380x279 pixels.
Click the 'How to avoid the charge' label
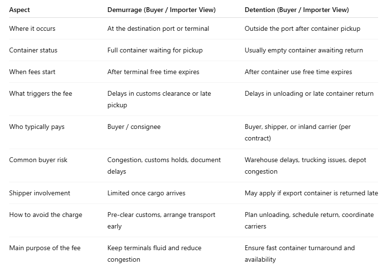pos(46,215)
